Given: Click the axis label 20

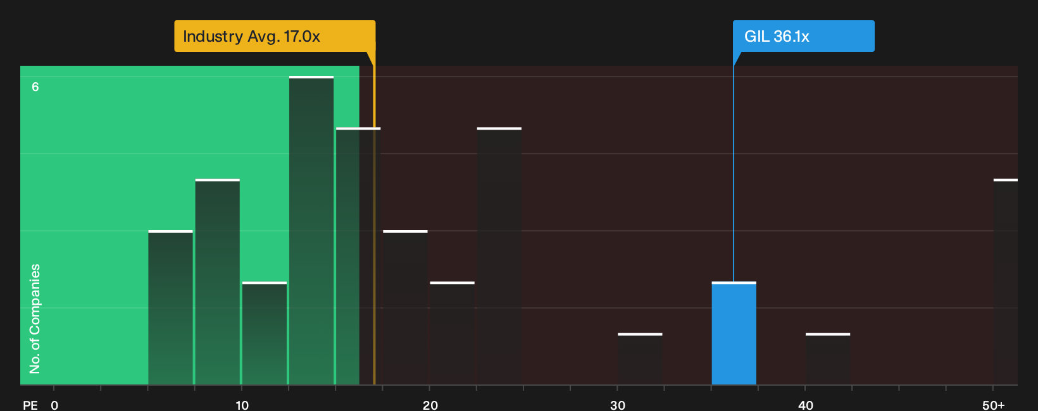Looking at the screenshot, I should [x=430, y=405].
